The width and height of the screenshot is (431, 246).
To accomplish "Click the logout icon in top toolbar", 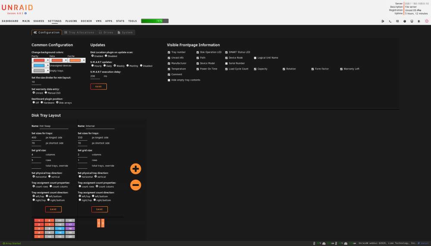I will pos(383,21).
